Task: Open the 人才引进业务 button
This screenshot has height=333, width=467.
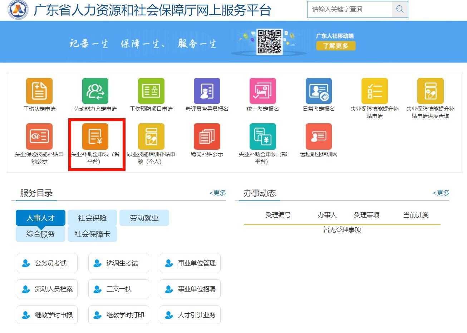Action: click(190, 315)
